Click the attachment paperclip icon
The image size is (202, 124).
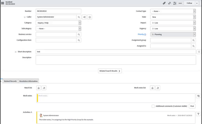point(164,3)
